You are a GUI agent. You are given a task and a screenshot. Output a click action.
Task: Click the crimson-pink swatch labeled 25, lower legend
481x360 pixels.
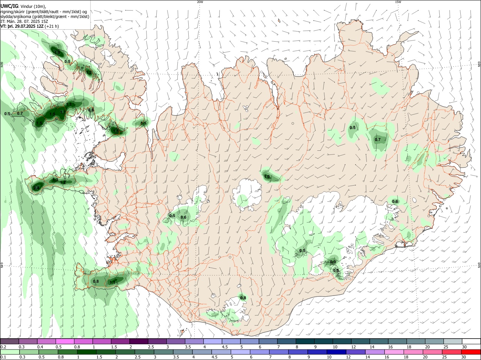[x=452, y=352]
